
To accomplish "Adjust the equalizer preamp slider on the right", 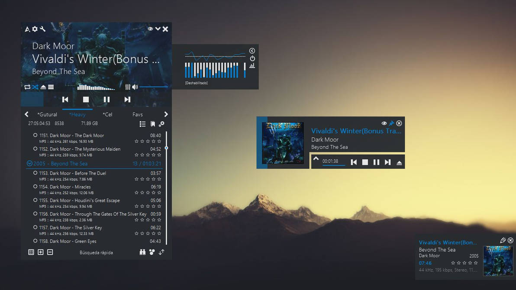I will (245, 70).
